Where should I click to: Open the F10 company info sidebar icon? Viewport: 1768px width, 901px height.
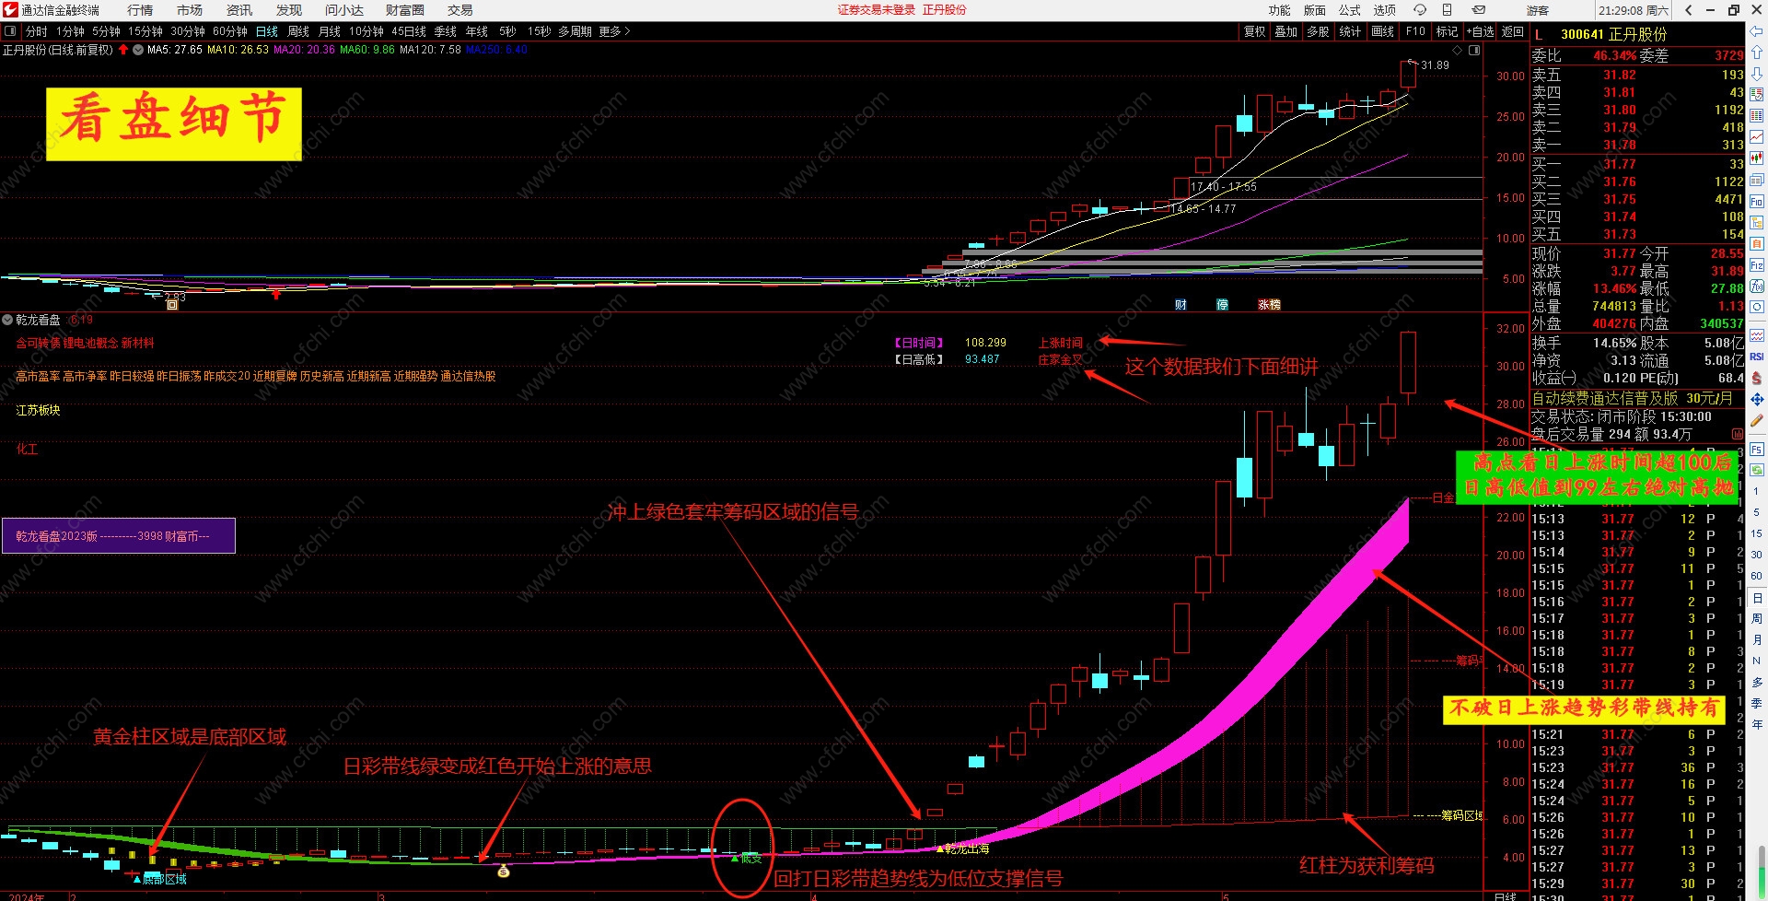pos(1757,202)
